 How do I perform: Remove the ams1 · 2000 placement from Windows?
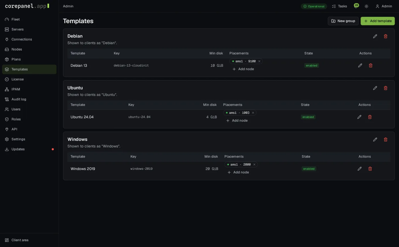[254, 165]
